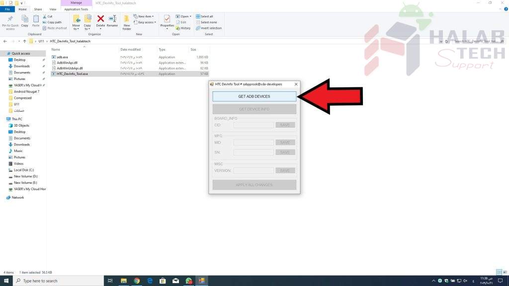
Task: Switch to the Share ribbon tab
Action: point(38,9)
